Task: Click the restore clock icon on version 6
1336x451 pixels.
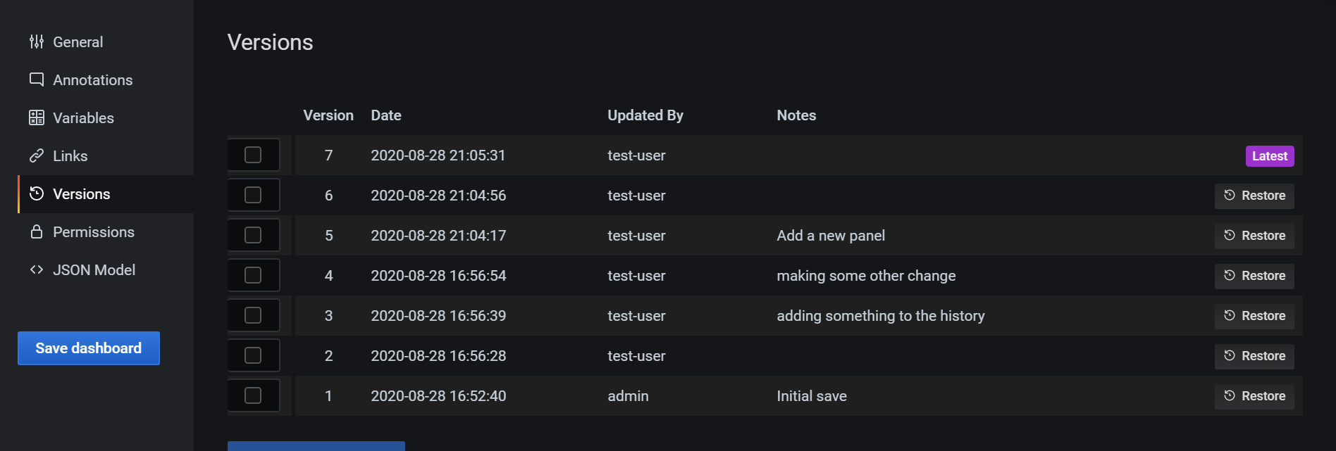Action: pos(1229,196)
